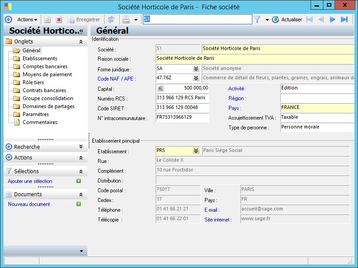358x268 pixels.
Task: Go to next record arrow
Action: [x=332, y=19]
